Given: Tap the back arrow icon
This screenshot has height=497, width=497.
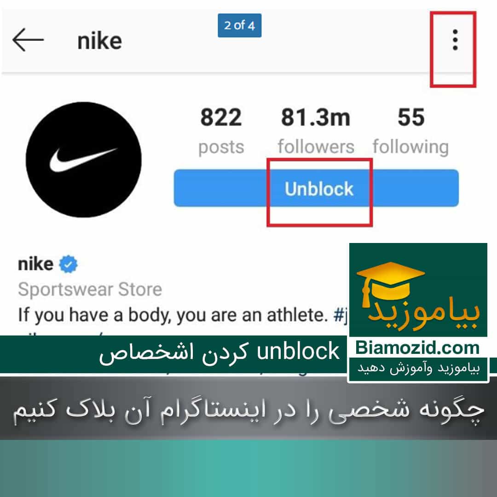Looking at the screenshot, I should 28,40.
